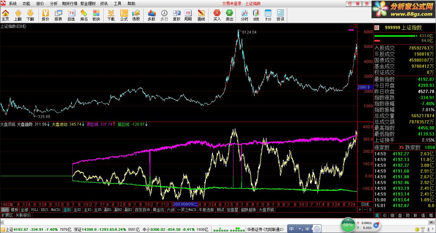Click the 行情 market button at top right
Viewport: 436px width, 233px height.
coord(354,4)
